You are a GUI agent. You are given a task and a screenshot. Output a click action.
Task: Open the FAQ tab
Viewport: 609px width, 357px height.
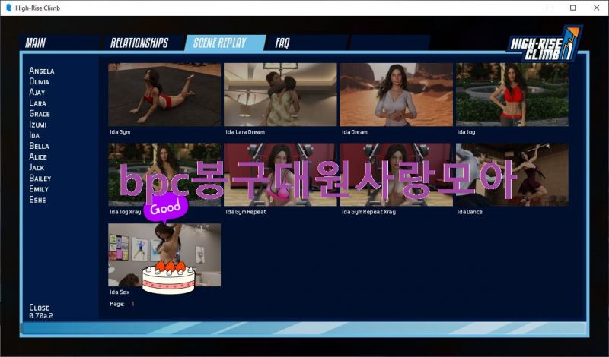pos(282,43)
